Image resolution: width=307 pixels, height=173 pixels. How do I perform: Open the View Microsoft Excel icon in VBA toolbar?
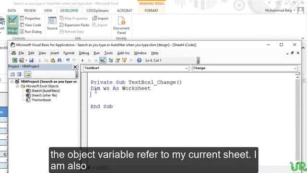15,60
